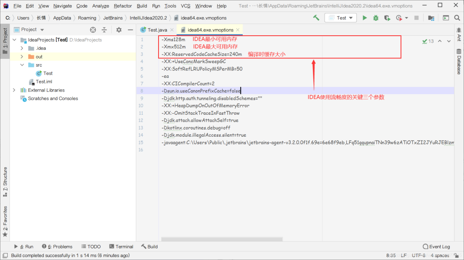Select Scratches and Consoles
This screenshot has width=464, height=260.
pyautogui.click(x=53, y=98)
